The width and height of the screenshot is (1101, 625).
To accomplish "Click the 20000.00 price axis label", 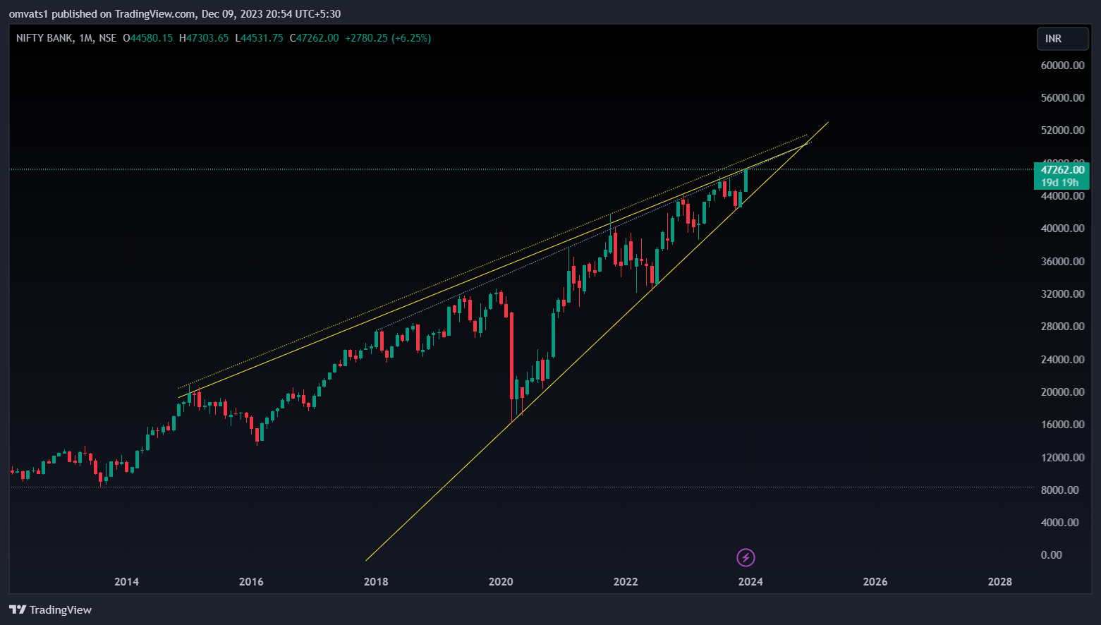I will (x=1062, y=392).
